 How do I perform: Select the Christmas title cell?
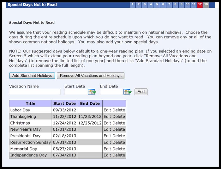tap(31, 123)
